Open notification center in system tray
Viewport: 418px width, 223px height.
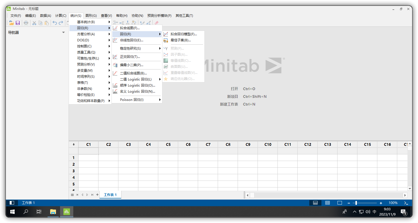click(x=403, y=212)
